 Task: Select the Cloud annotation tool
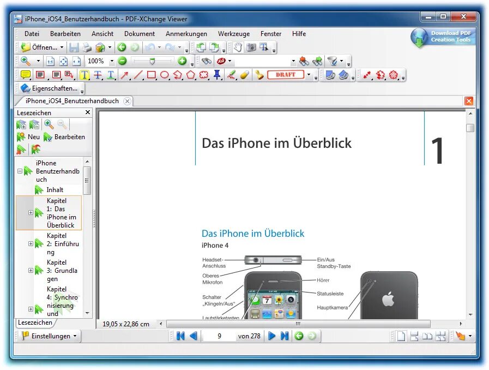(x=204, y=75)
